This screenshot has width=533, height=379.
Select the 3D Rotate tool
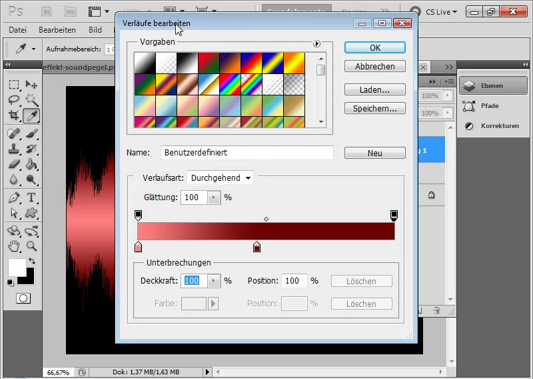coord(14,231)
